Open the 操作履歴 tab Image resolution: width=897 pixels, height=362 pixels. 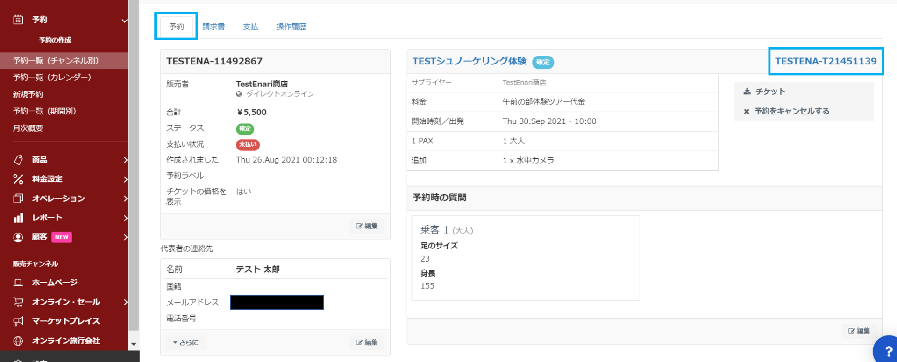[291, 27]
